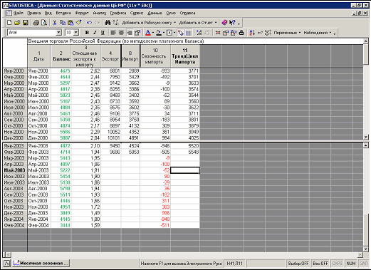Image resolution: width=371 pixels, height=270 pixels.
Task: Open the Arial font name dropdown
Action: (58, 33)
